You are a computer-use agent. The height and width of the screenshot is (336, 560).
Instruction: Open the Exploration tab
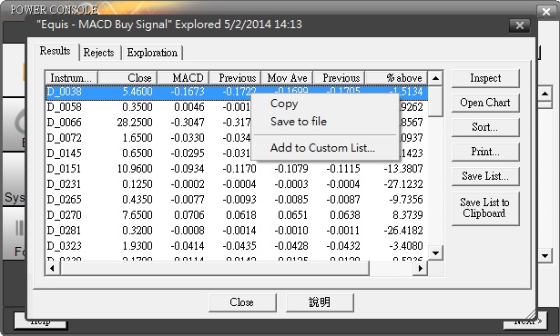tap(152, 53)
